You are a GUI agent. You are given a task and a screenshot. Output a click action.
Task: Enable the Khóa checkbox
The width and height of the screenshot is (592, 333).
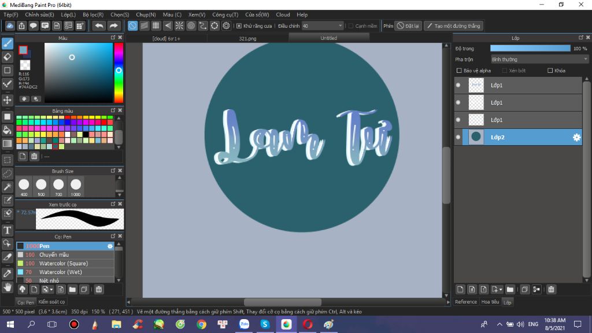550,71
